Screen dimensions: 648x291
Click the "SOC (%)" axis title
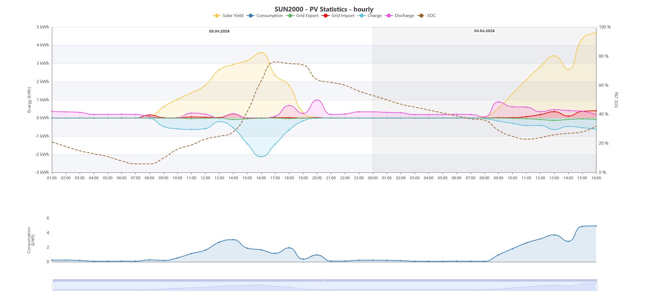(x=616, y=100)
